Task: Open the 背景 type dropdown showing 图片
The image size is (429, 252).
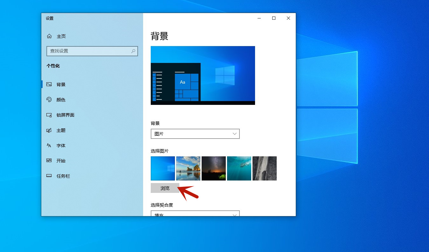Action: [x=195, y=134]
